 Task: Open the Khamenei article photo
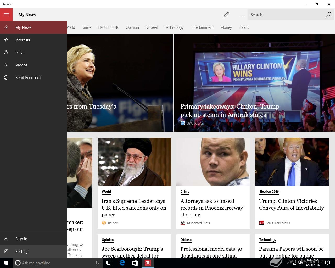point(134,162)
